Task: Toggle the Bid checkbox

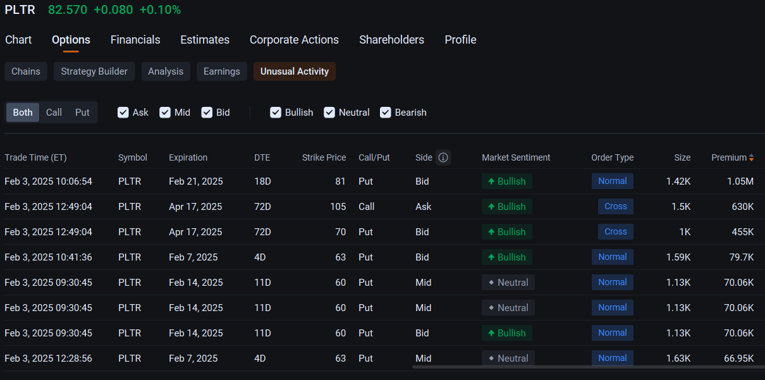Action: pyautogui.click(x=207, y=113)
